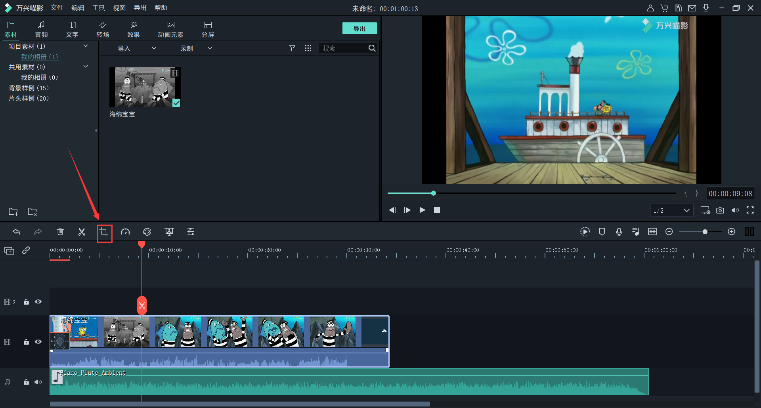The image size is (761, 408).
Task: Toggle the lock on video track 2
Action: tap(26, 302)
